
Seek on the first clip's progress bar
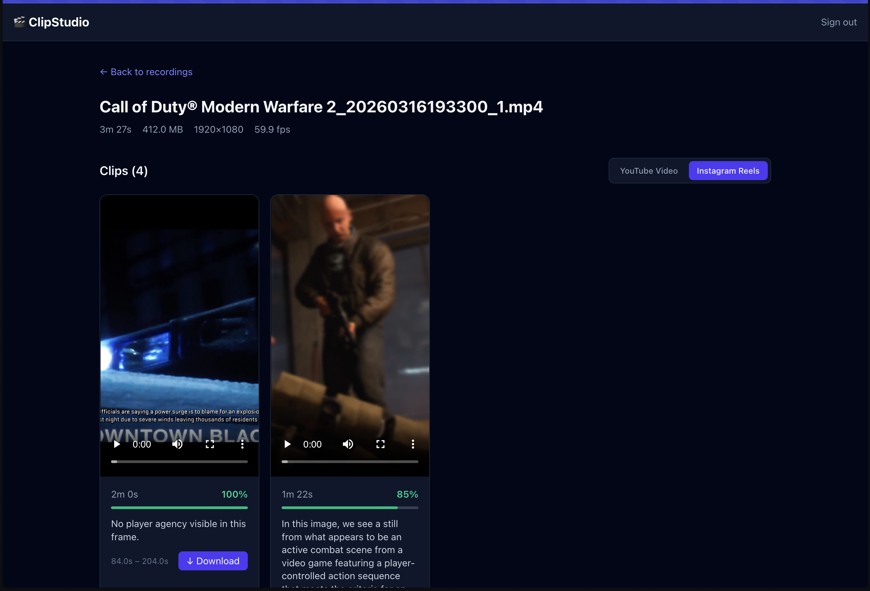(x=179, y=461)
